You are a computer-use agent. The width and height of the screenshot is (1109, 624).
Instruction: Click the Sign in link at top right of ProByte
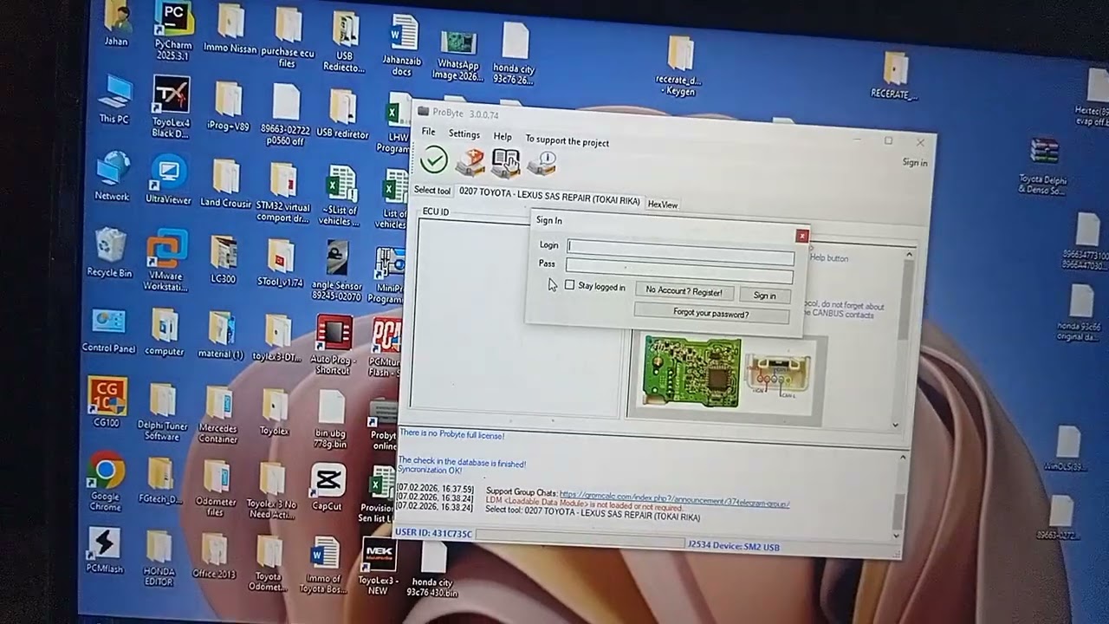coord(915,162)
